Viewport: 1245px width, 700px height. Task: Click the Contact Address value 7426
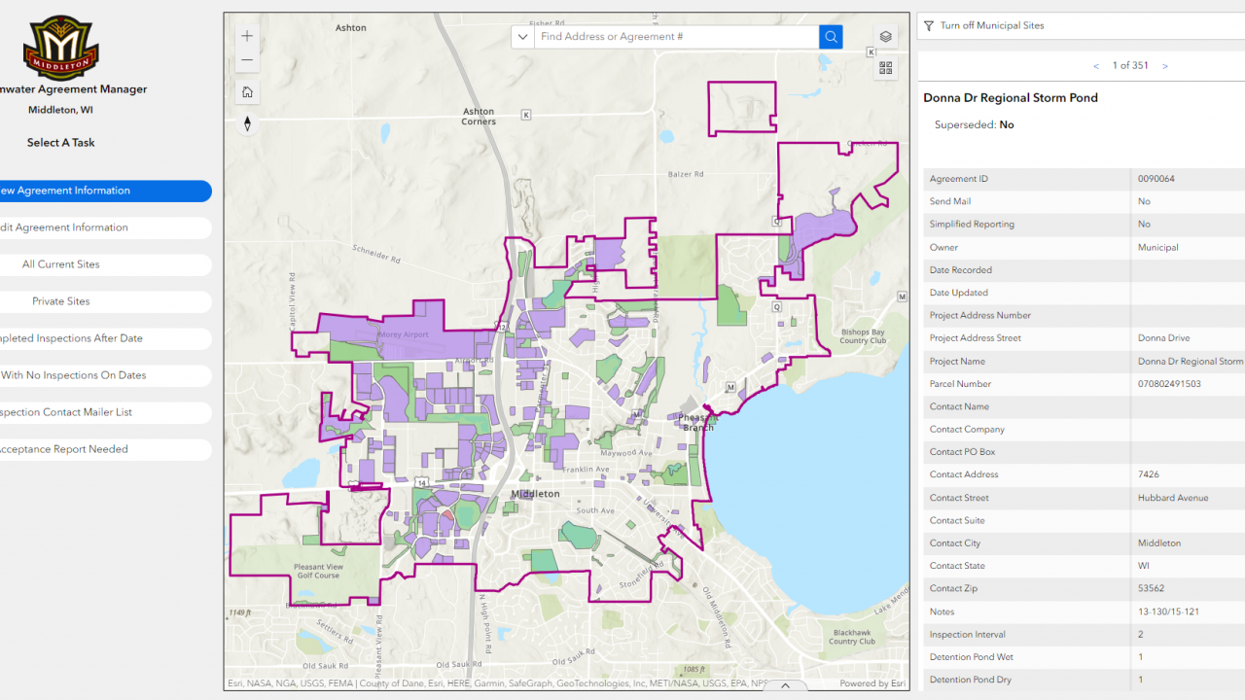click(1149, 474)
